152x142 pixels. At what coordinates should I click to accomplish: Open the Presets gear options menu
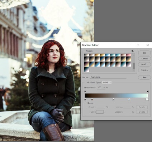click(132, 51)
